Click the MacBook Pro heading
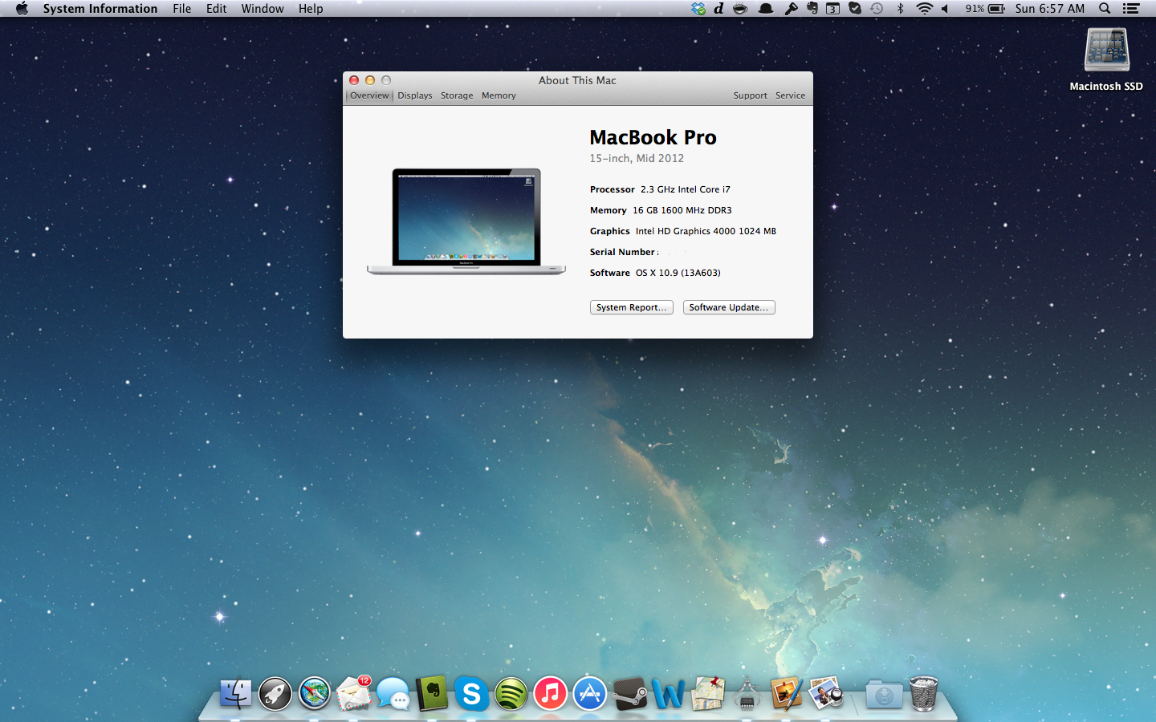The image size is (1156, 722). 653,137
